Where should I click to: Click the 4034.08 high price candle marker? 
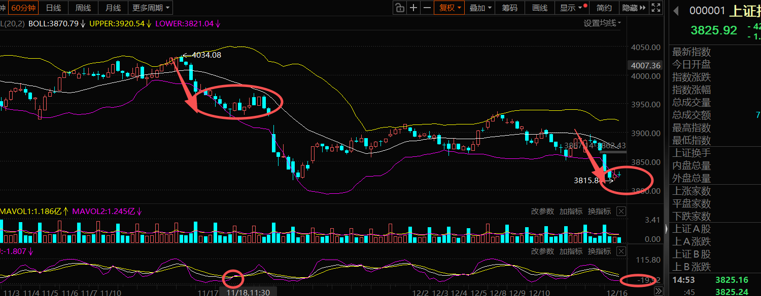pyautogui.click(x=206, y=55)
